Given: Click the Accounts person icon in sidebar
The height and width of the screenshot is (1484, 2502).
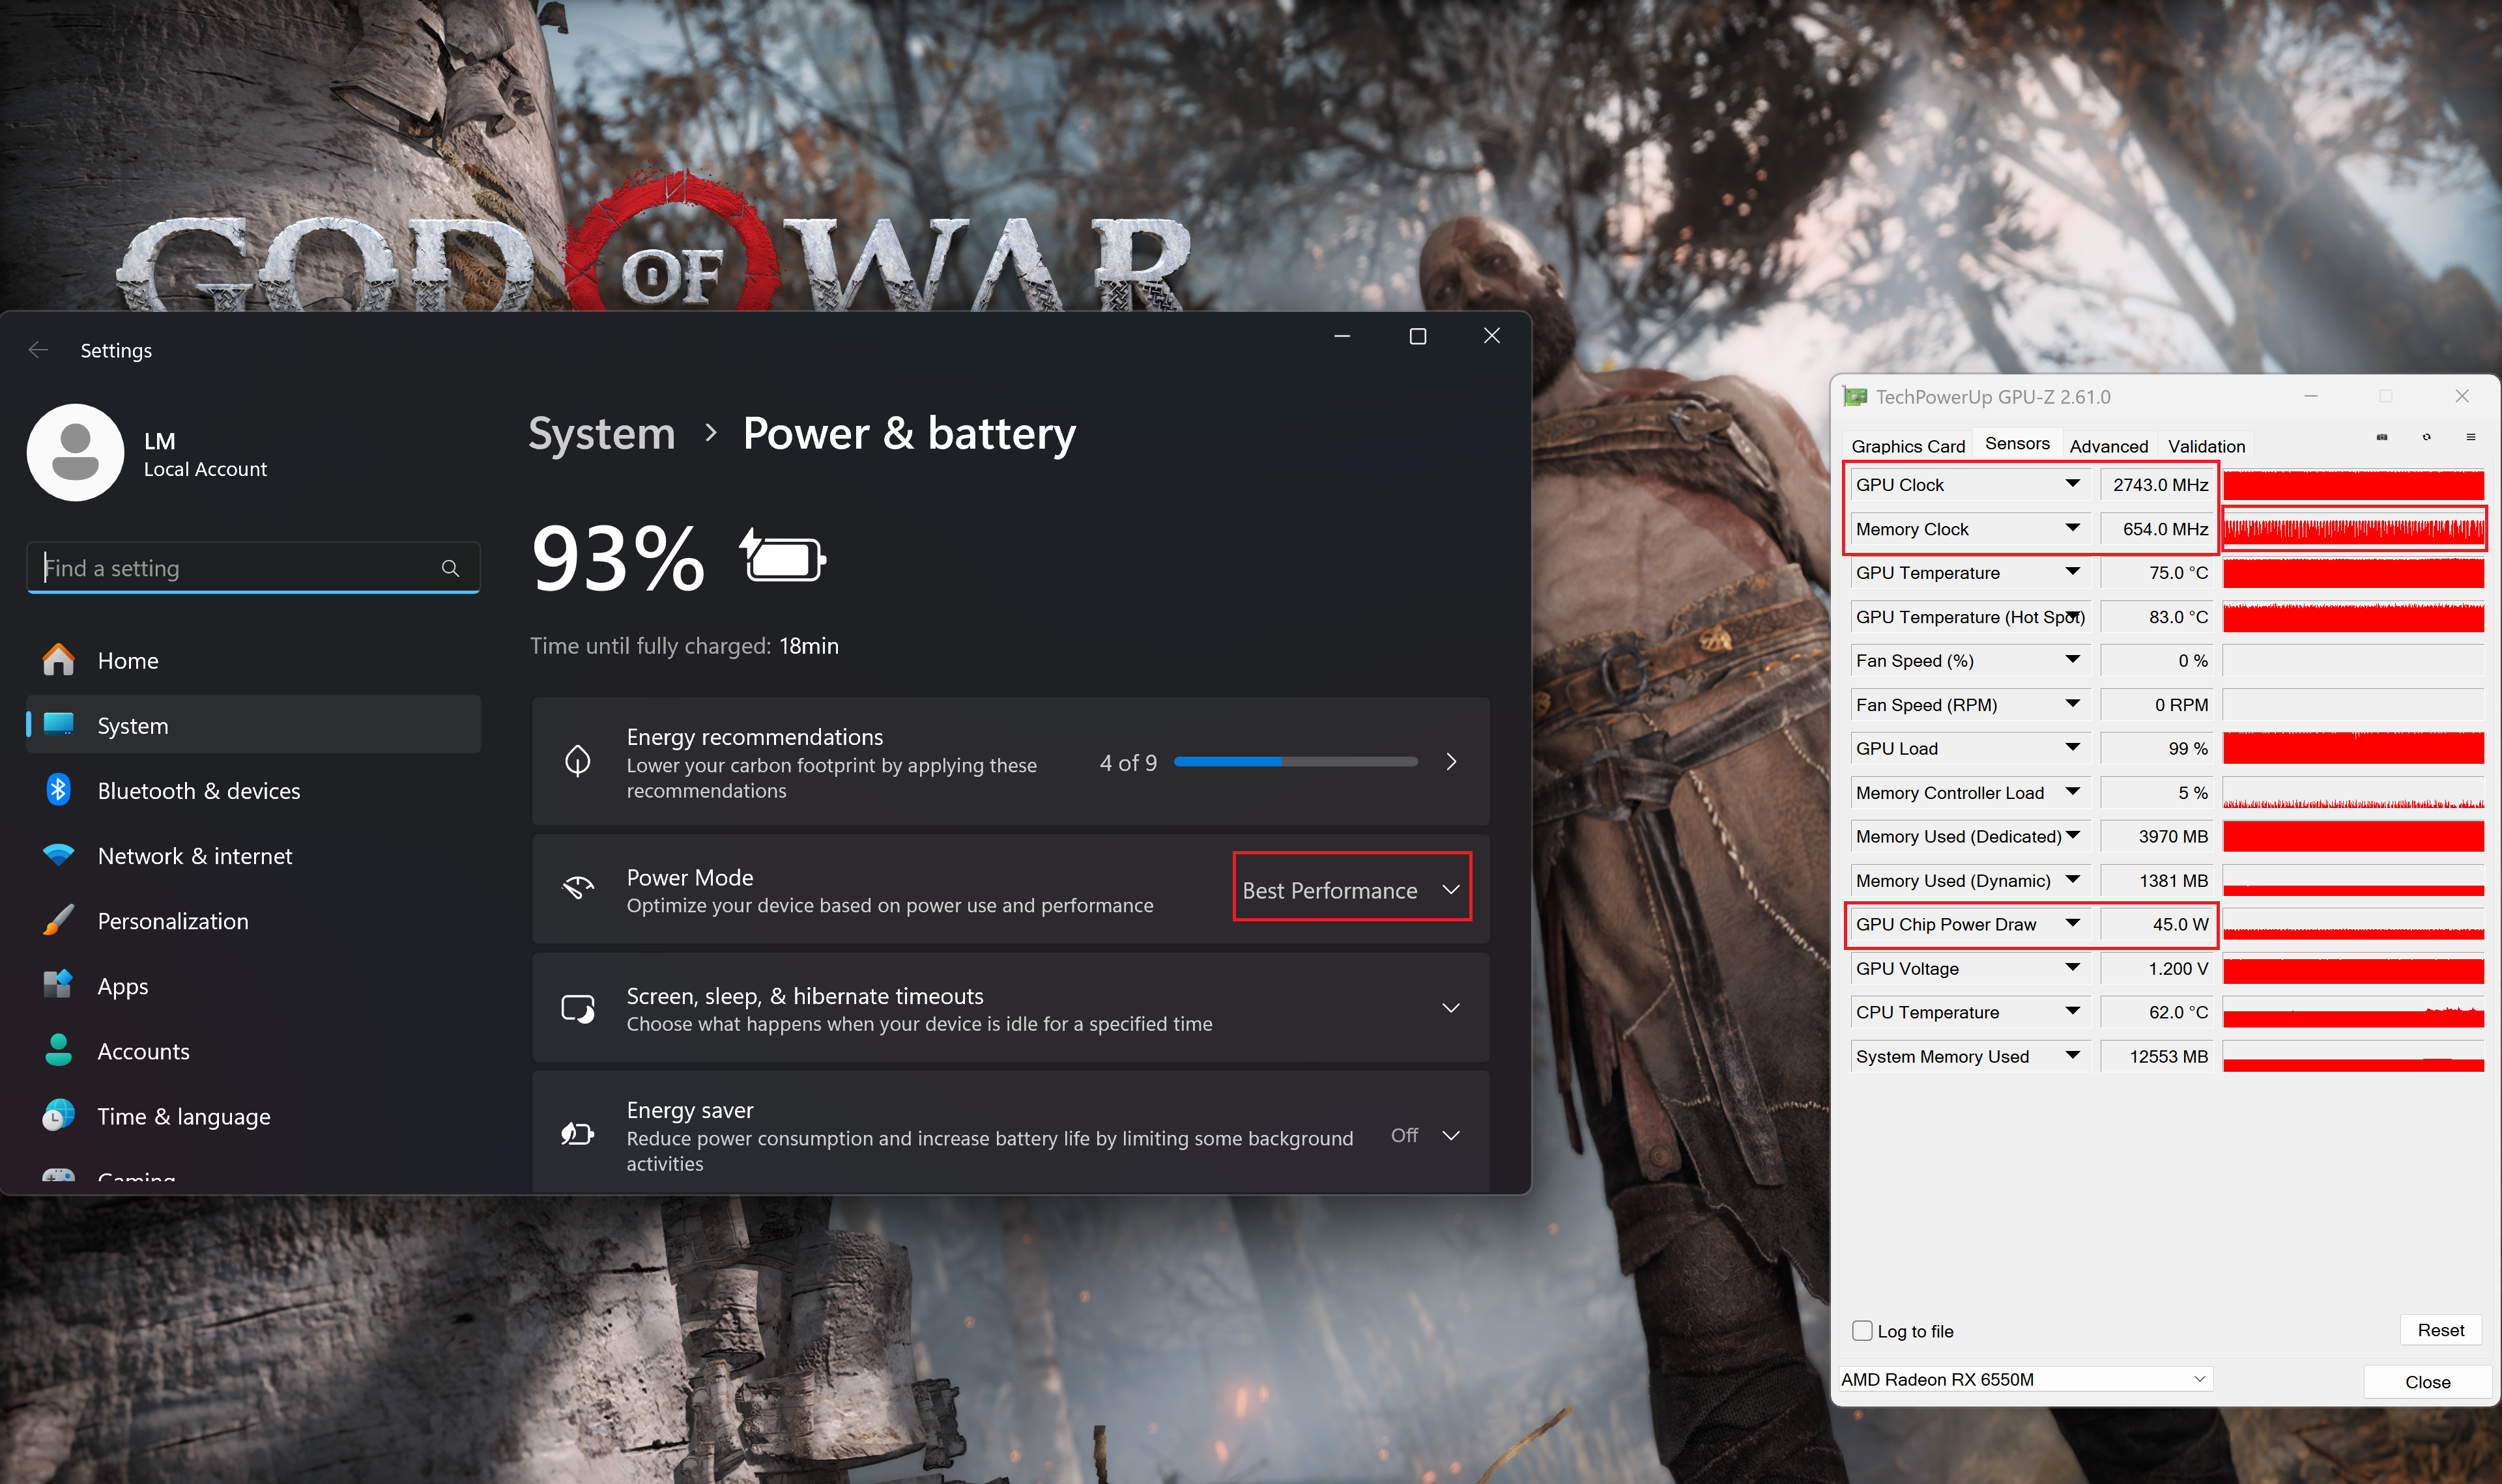Looking at the screenshot, I should click(x=58, y=1050).
